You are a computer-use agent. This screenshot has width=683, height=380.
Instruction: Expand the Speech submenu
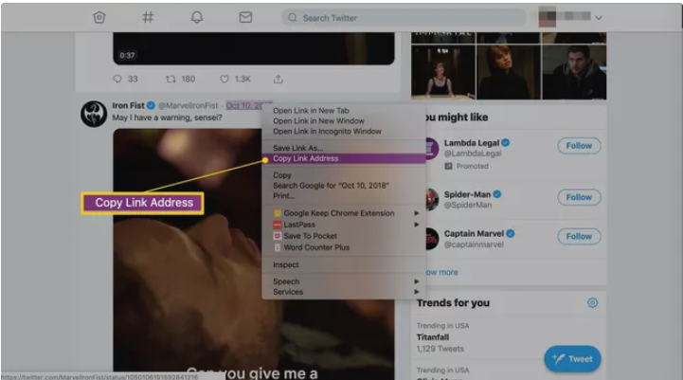[x=344, y=281]
